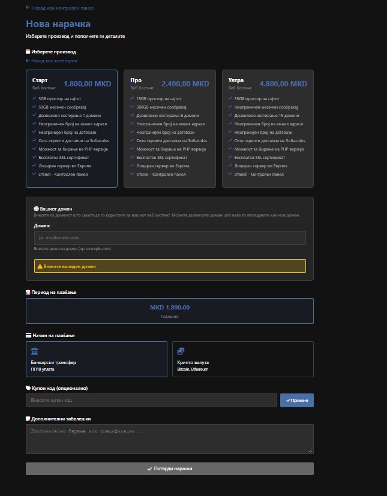This screenshot has height=496, width=387.
Task: Click the calendar icon beside Период на плаќање
Action: coord(28,292)
